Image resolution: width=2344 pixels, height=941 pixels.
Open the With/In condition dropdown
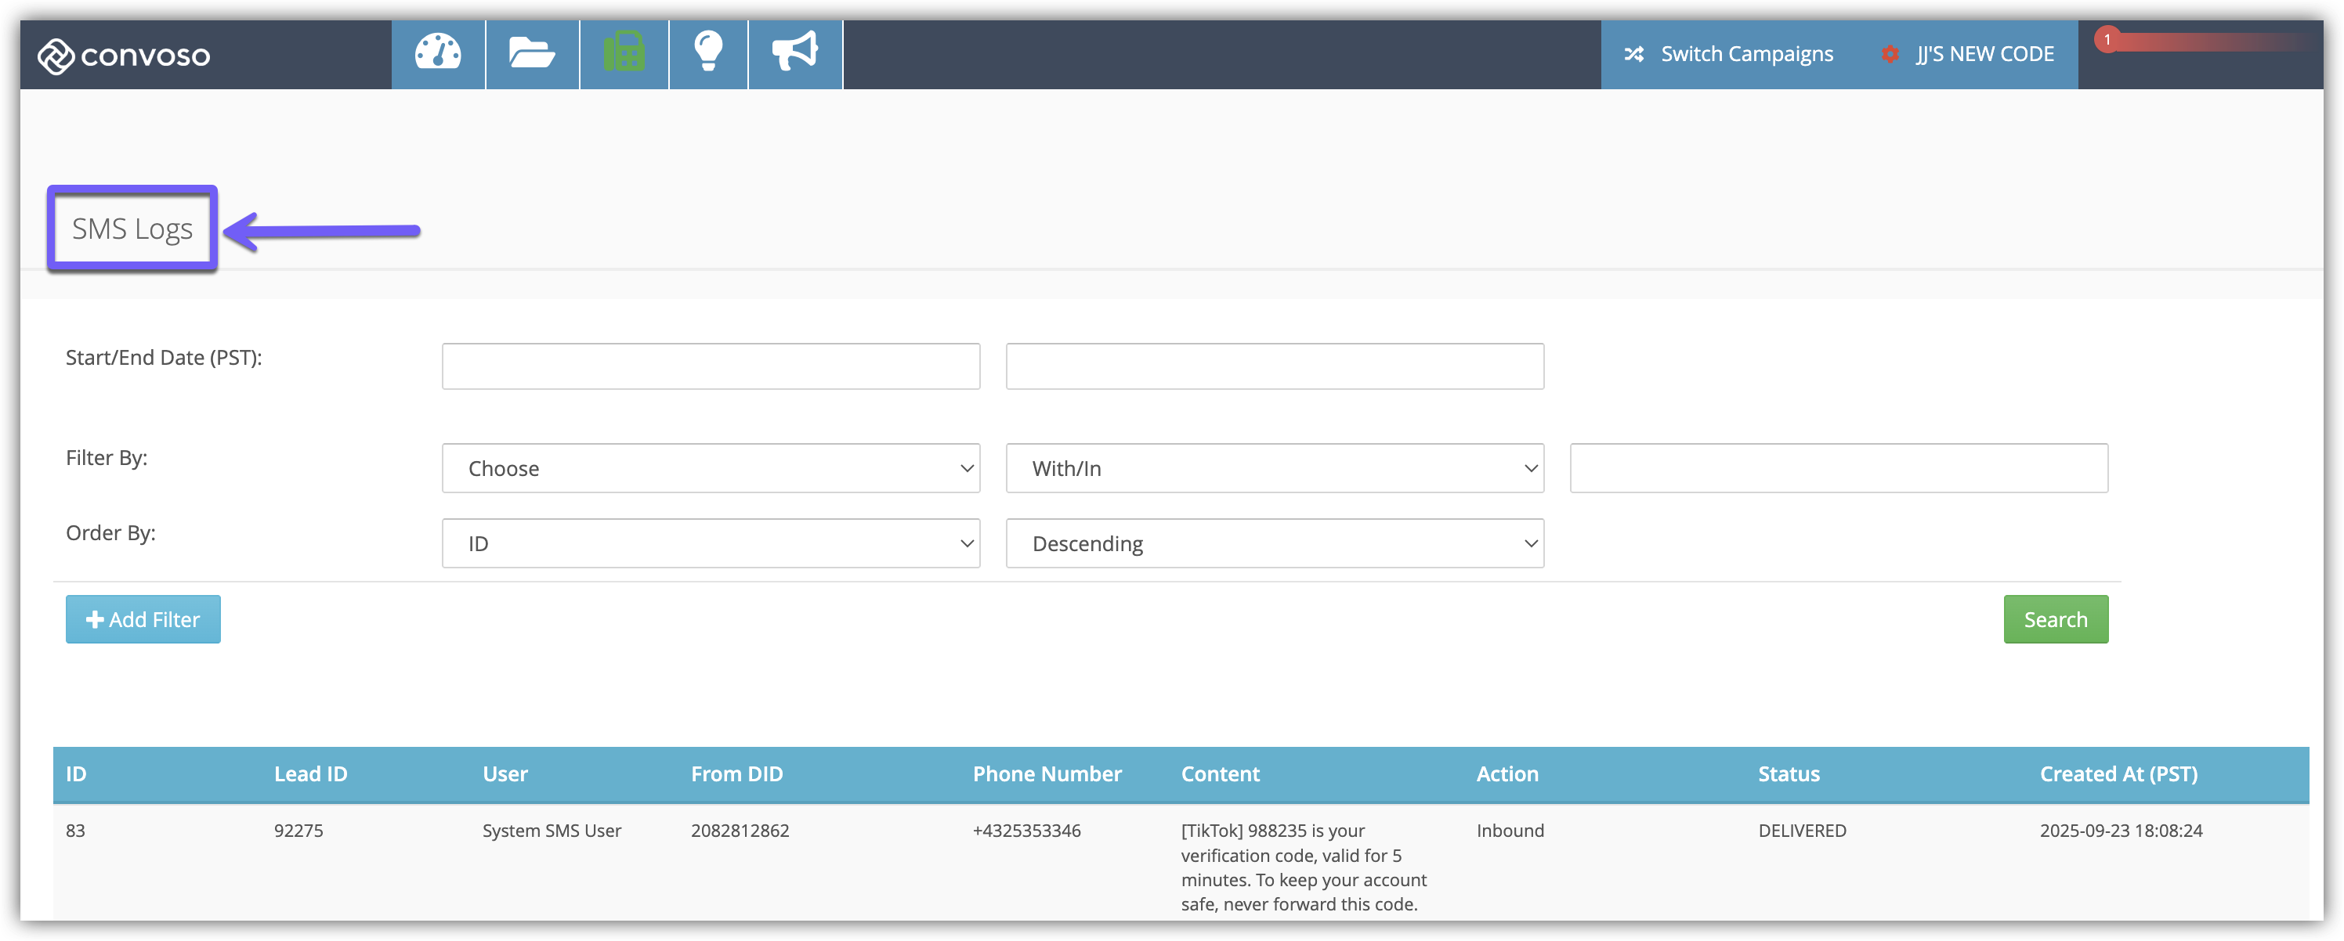click(x=1274, y=468)
